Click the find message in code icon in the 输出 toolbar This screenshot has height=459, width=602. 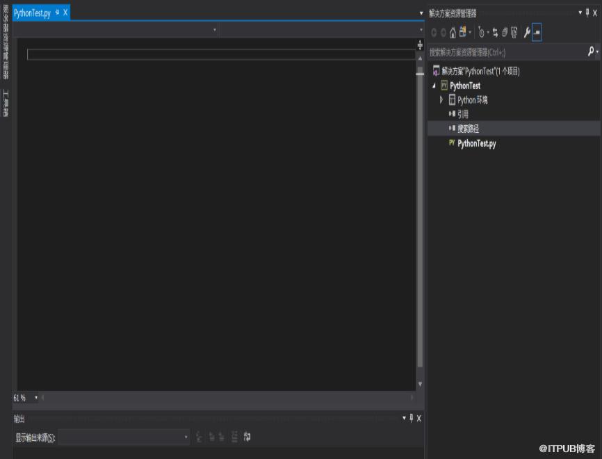[199, 437]
